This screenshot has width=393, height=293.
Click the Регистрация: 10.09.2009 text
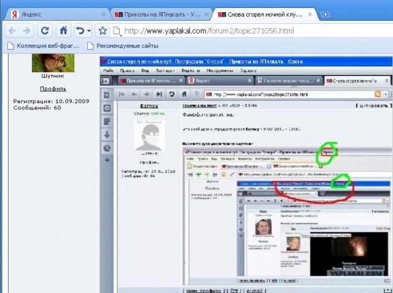[x=51, y=101]
